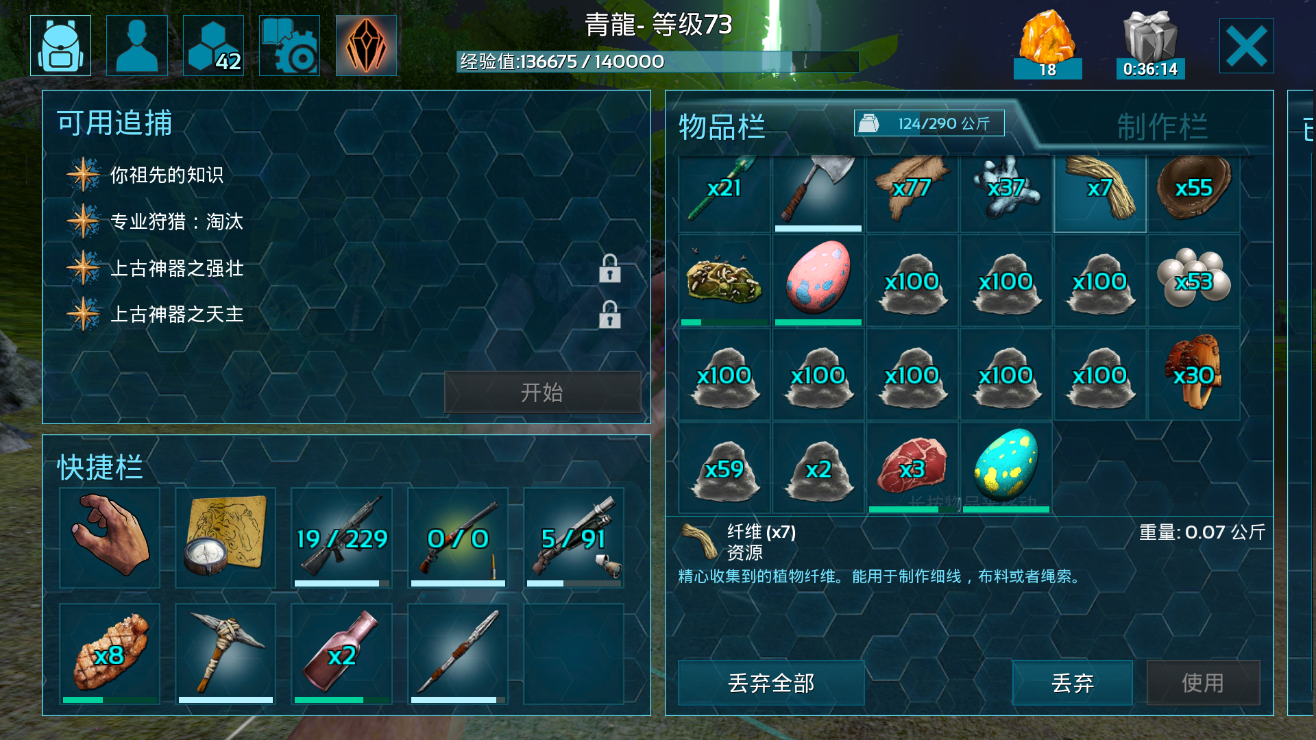Select the raw meat x3 item
Screen dimensions: 1316x740
coord(912,468)
